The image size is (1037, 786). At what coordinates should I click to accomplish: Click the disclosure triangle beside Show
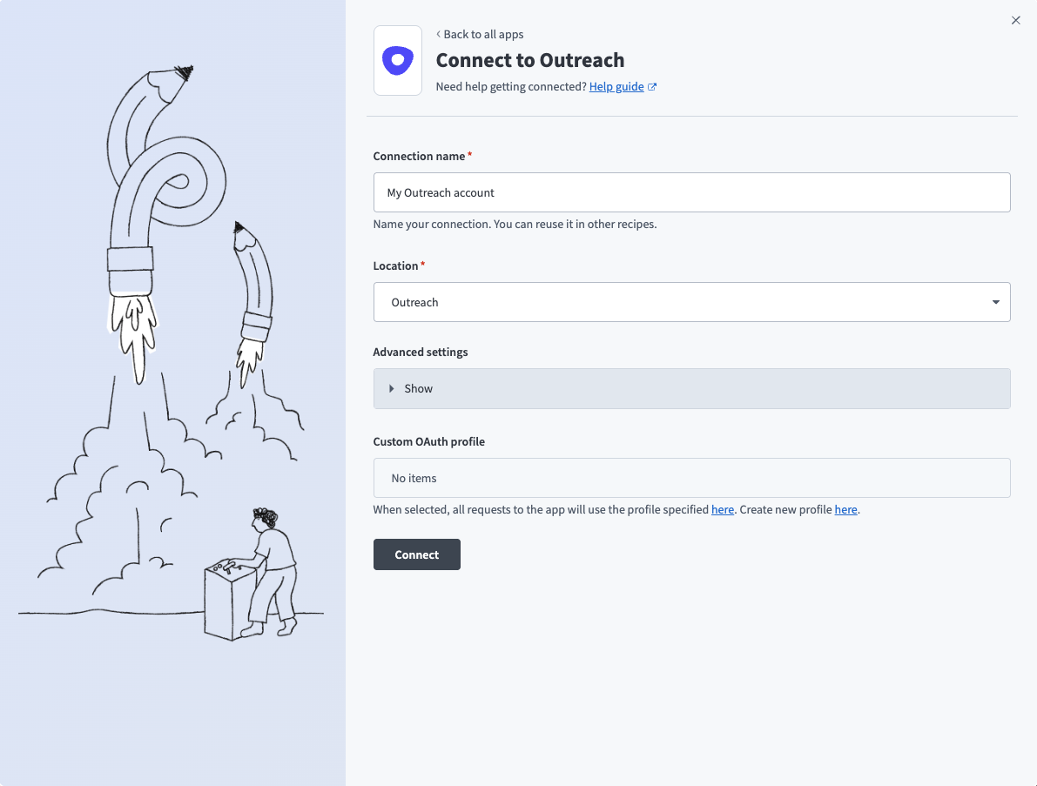click(x=392, y=388)
